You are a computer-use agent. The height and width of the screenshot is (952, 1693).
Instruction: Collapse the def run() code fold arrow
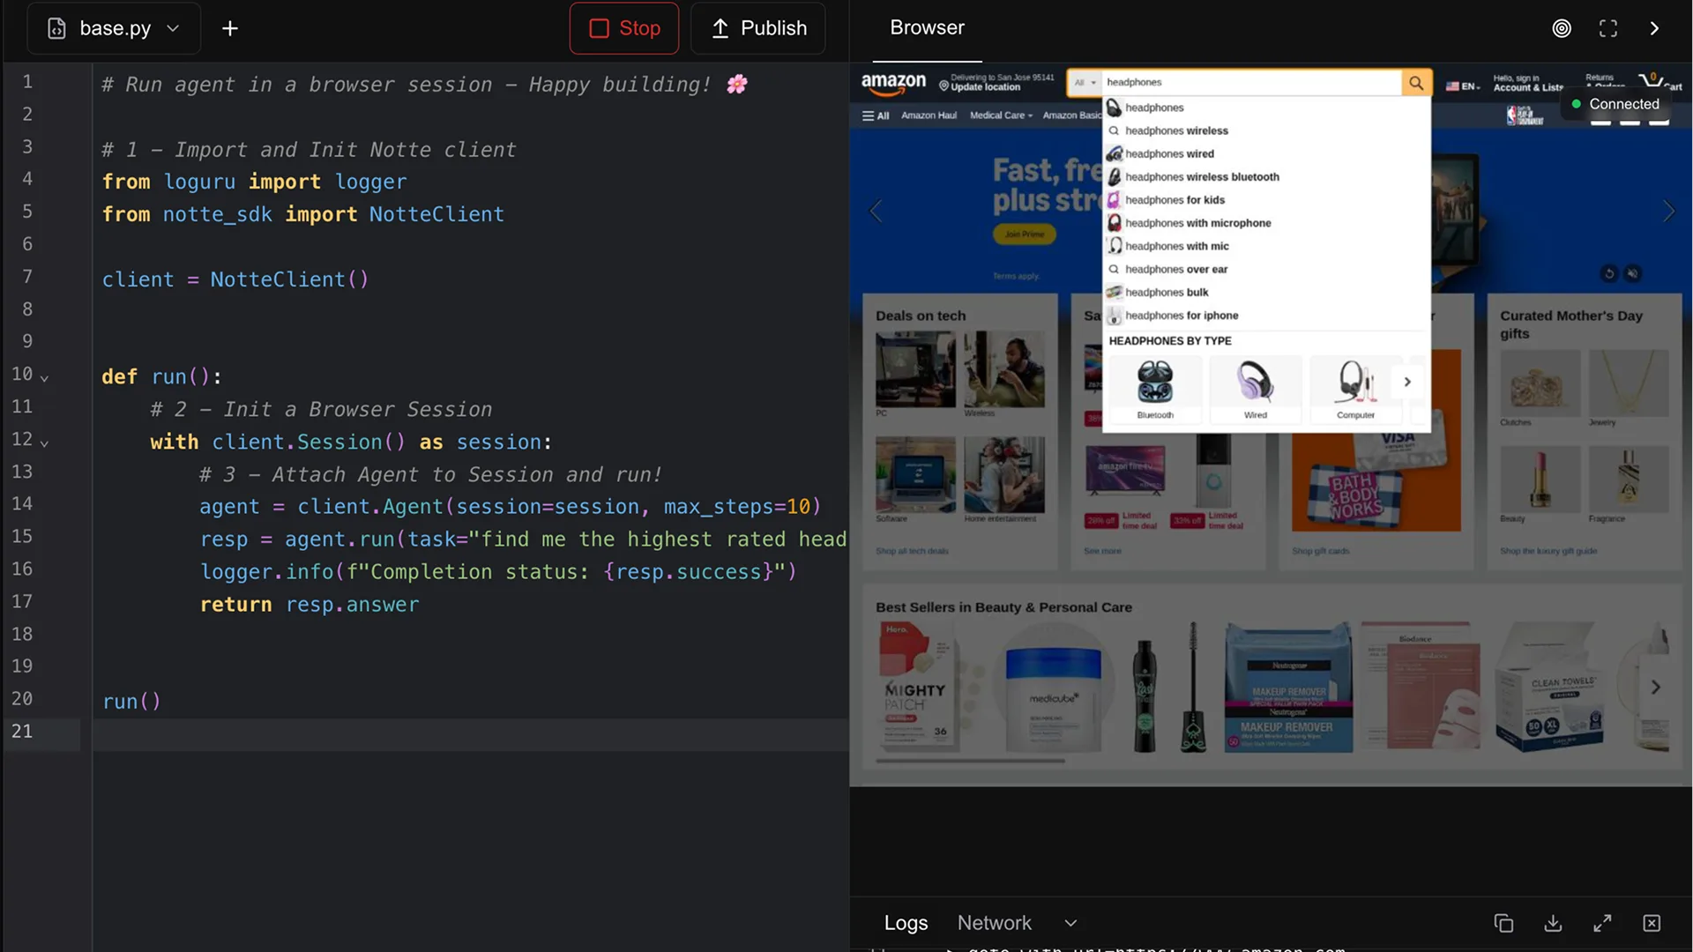(44, 377)
